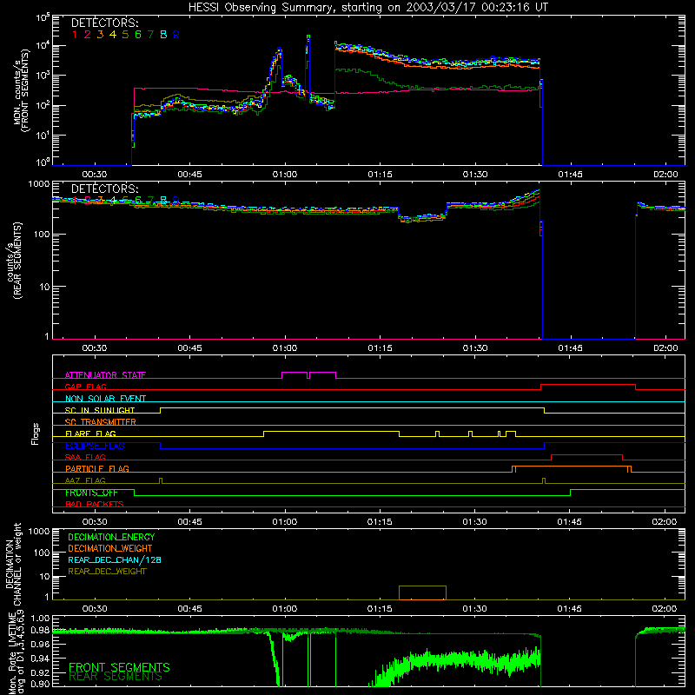The width and height of the screenshot is (695, 695).
Task: Click the 10^5 y-axis value on the front segments panel
Action: click(43, 18)
